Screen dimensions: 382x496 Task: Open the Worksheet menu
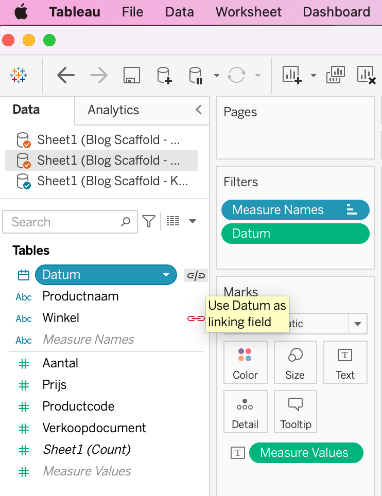pyautogui.click(x=249, y=12)
